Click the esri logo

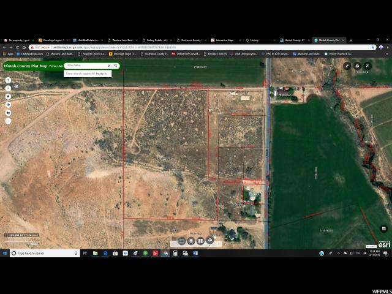click(385, 244)
